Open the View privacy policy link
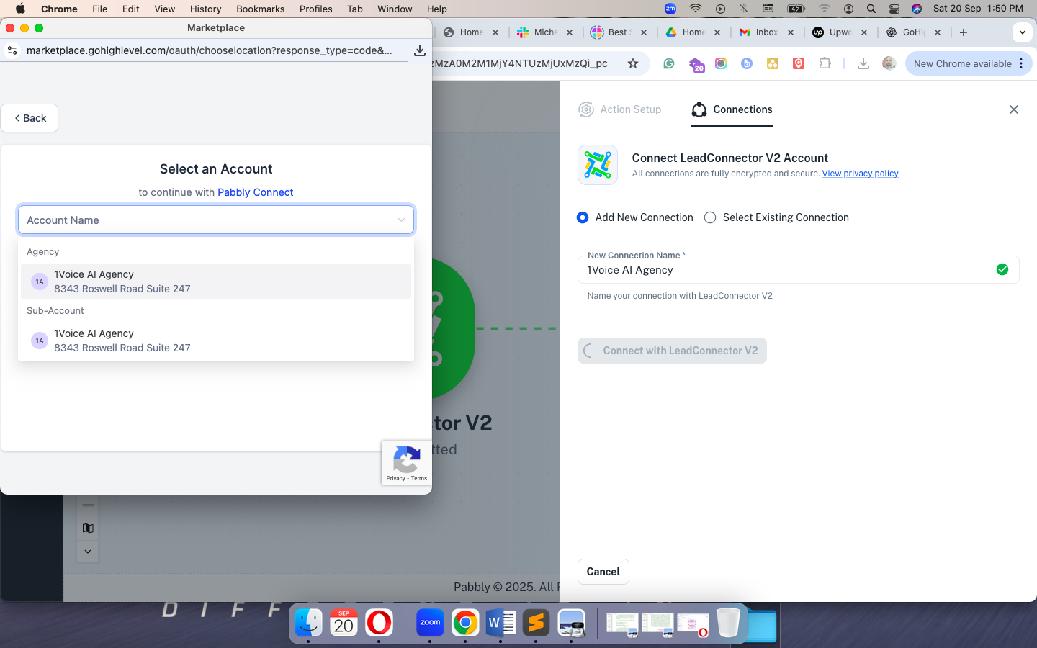 [x=861, y=174]
